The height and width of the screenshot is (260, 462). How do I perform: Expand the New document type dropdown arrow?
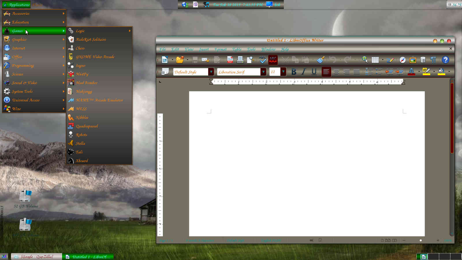[x=172, y=60]
